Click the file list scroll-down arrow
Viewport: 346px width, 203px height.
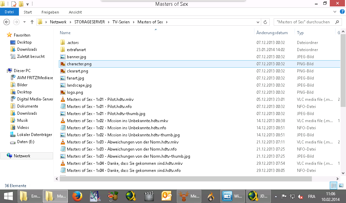coord(343,174)
